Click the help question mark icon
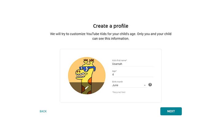Image resolution: width=221 pixels, height=131 pixels. point(150,85)
